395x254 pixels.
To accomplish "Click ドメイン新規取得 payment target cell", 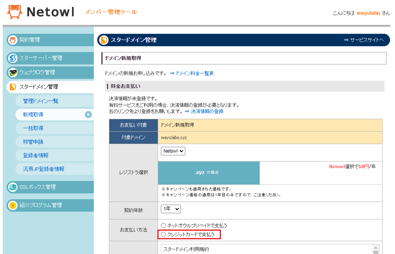I will click(x=270, y=125).
